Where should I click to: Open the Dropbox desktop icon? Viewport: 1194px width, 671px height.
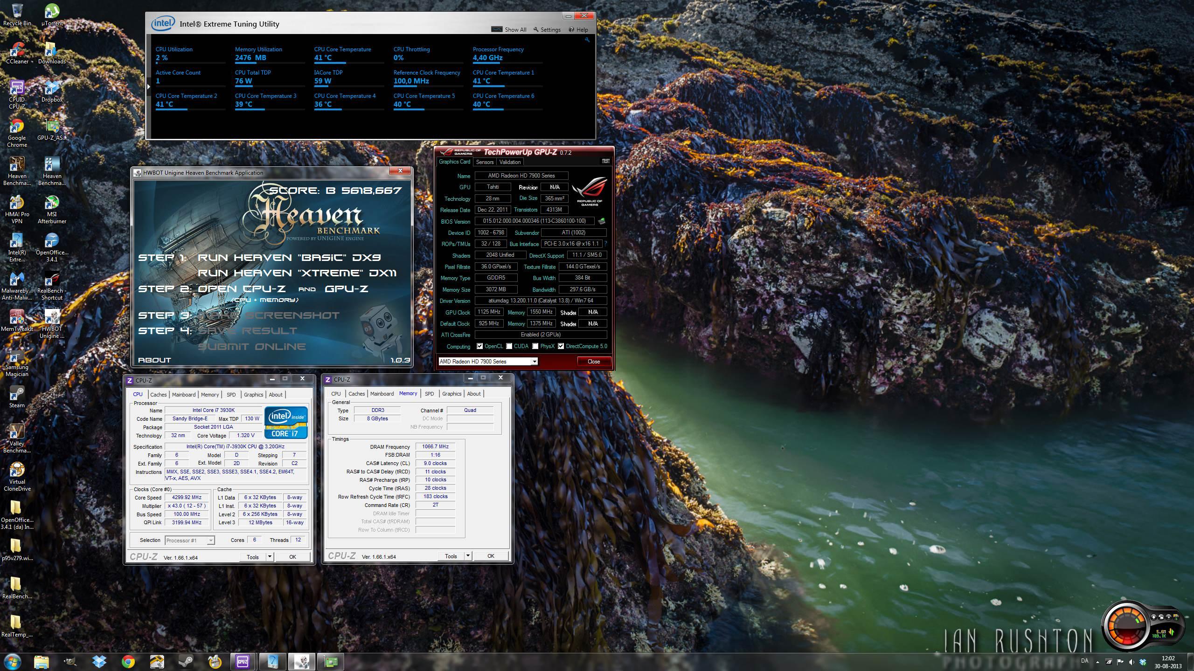coord(52,91)
